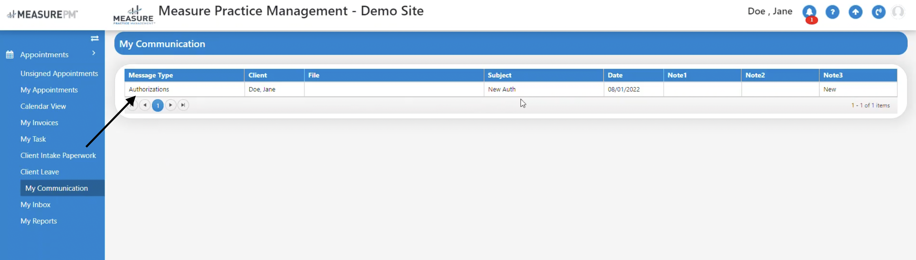Sort by Client column header
Screen dimensions: 916x260
coord(274,75)
